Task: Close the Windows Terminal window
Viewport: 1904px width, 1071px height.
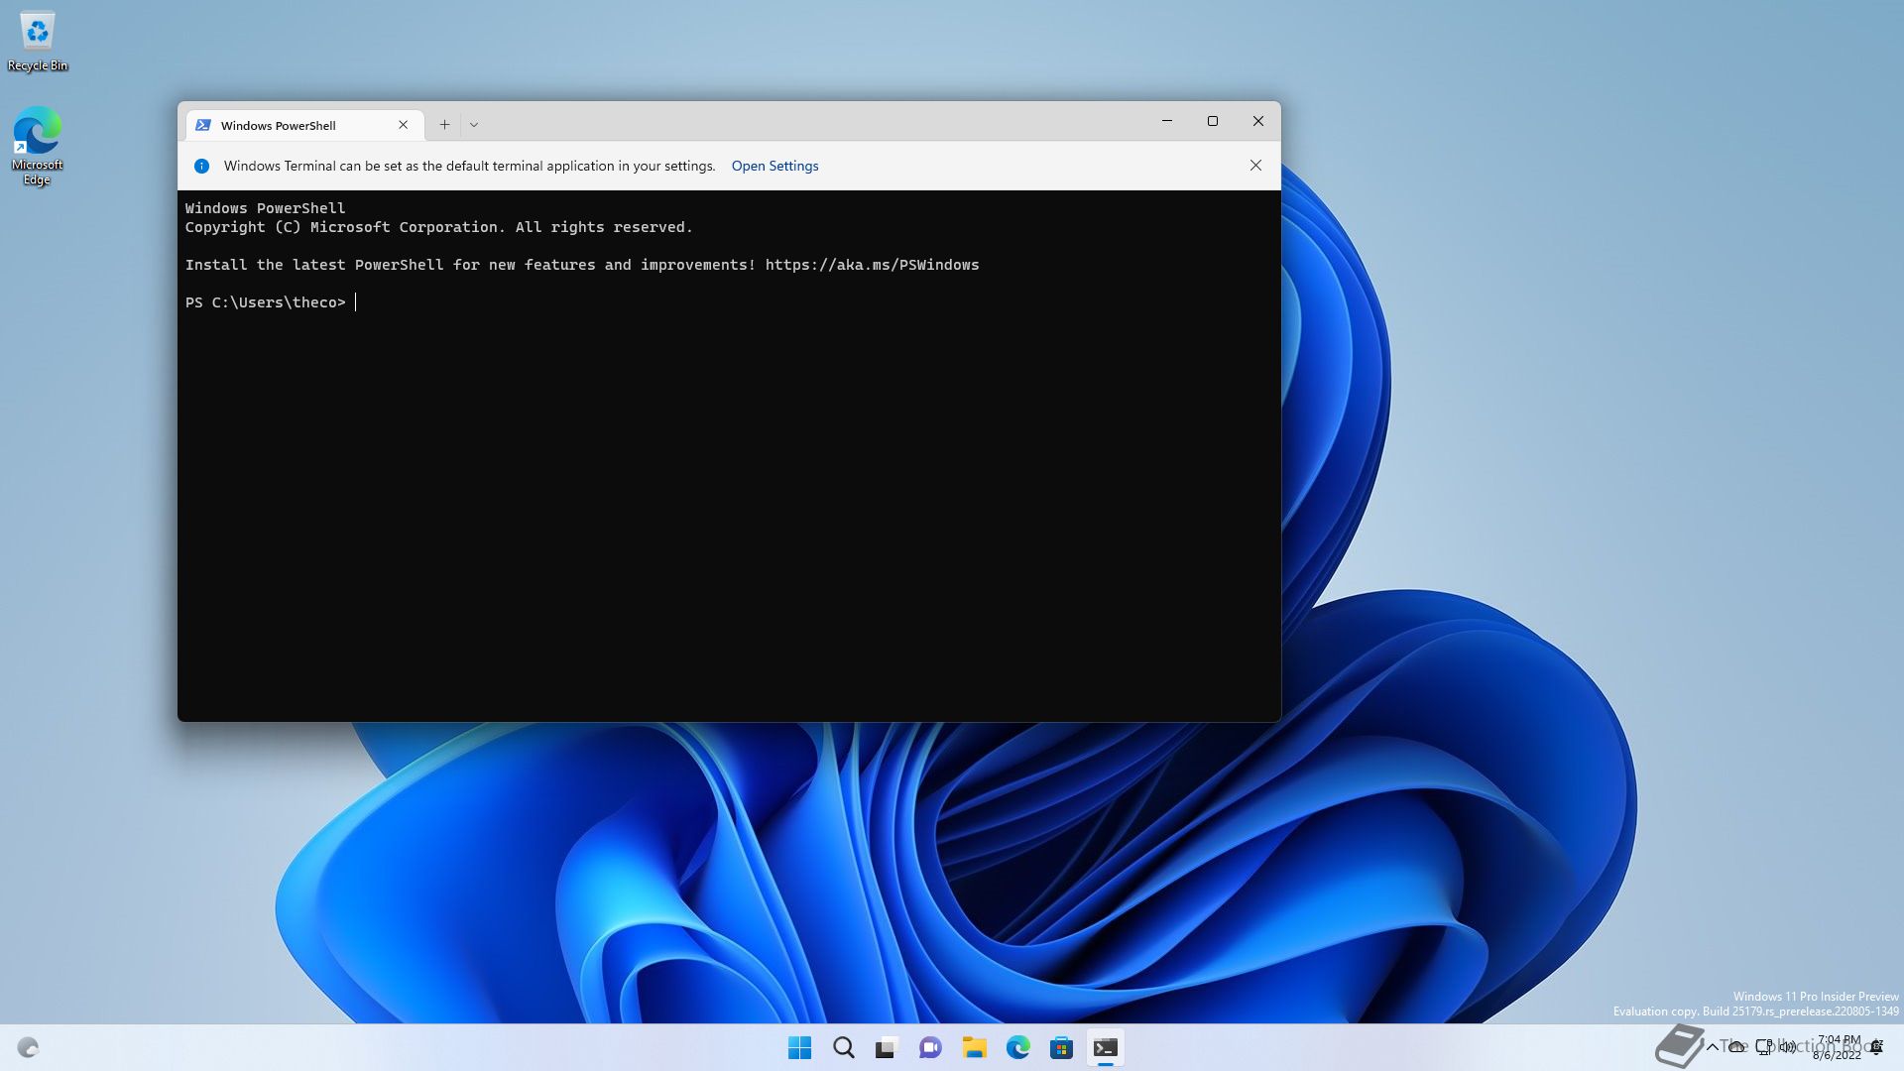Action: tap(1257, 121)
